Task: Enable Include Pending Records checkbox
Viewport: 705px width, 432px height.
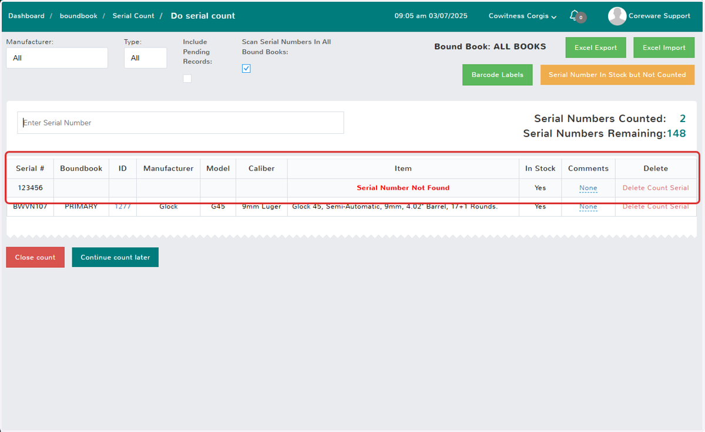Action: (x=187, y=79)
